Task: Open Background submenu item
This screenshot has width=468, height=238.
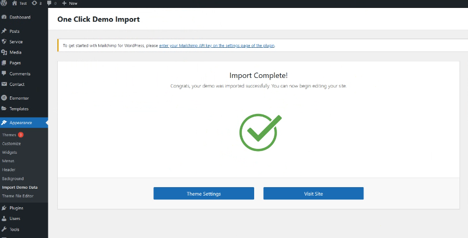Action: [x=13, y=178]
